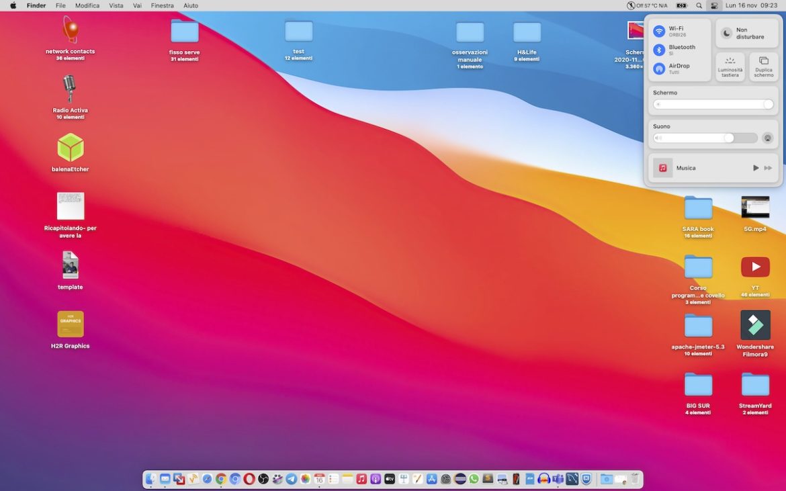Open the Mail app in the Dock
Viewport: 786px width, 491px height.
pyautogui.click(x=165, y=479)
